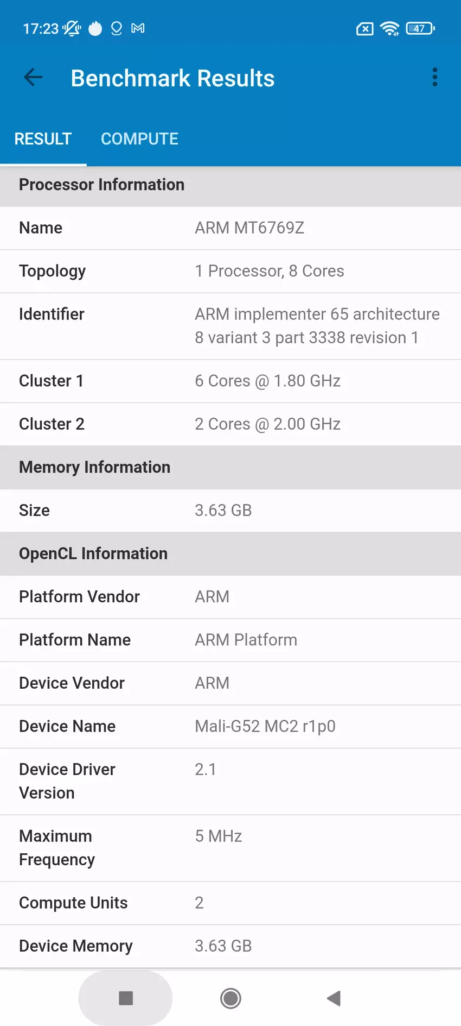Tap the Gmail notification icon
461x1026 pixels.
tap(138, 28)
